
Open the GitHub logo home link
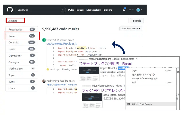click(x=10, y=10)
